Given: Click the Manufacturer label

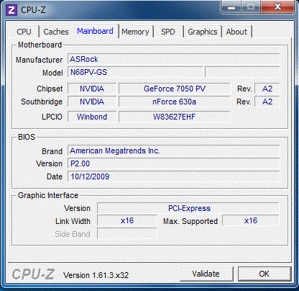Looking at the screenshot, I should point(39,60).
